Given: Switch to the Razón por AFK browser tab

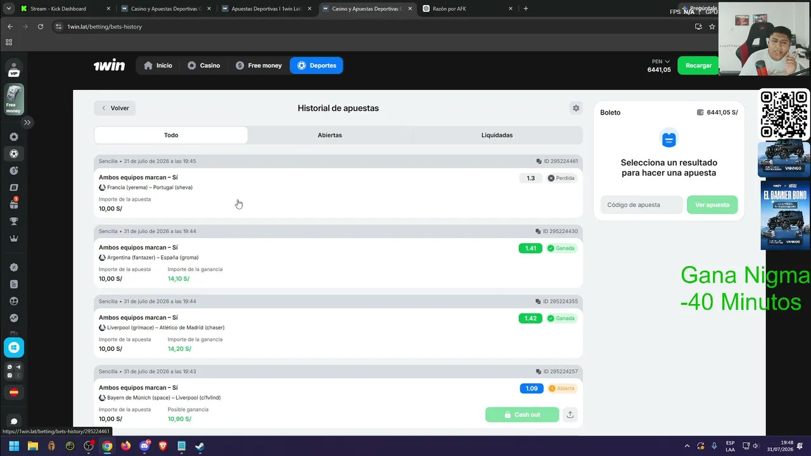Looking at the screenshot, I should tap(468, 9).
